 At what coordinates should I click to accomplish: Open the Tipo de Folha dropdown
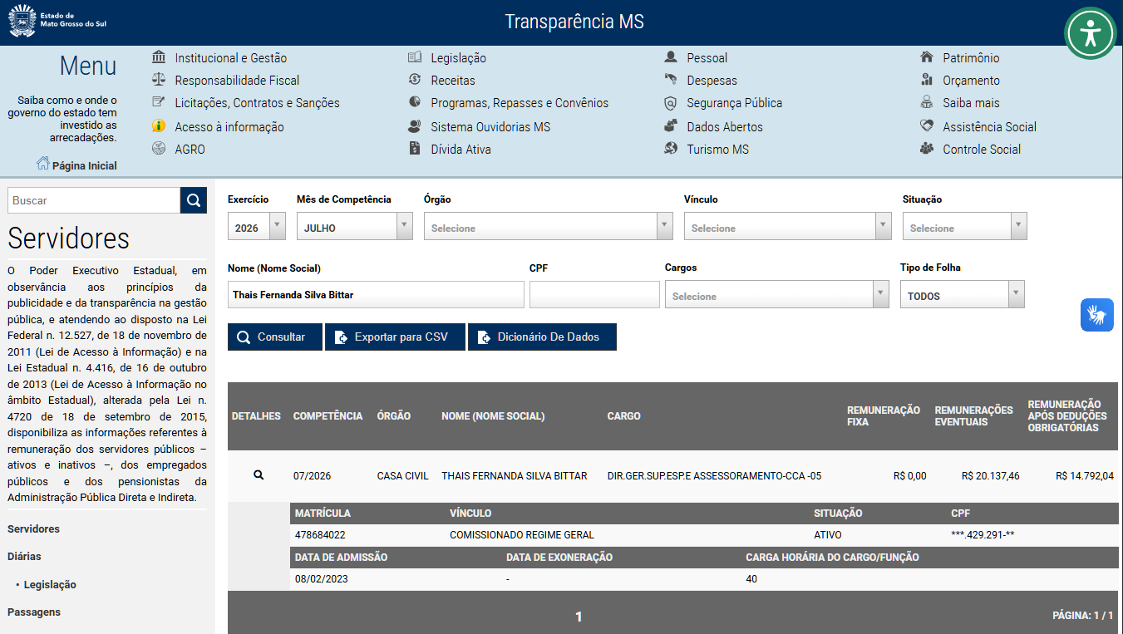tap(963, 295)
